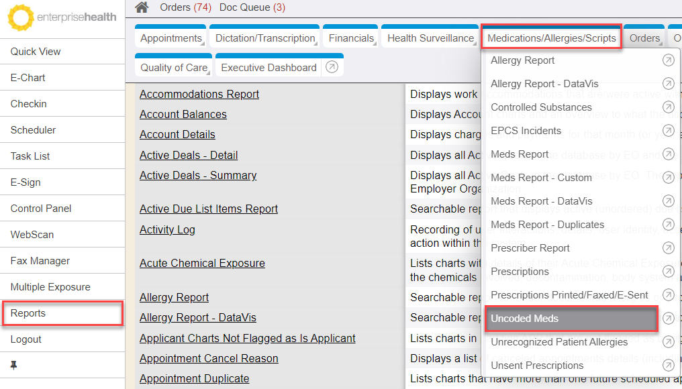The width and height of the screenshot is (682, 389).
Task: Open Allergy Report in new window icon
Action: pyautogui.click(x=668, y=60)
